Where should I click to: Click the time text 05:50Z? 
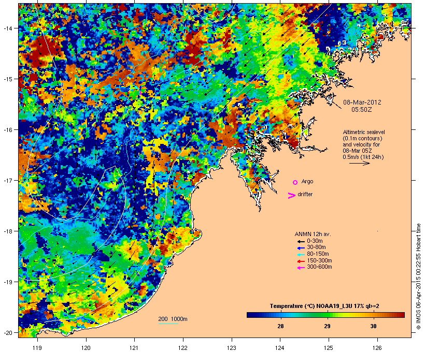coord(362,110)
